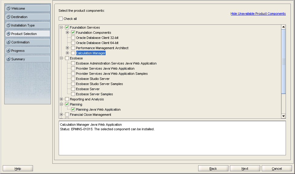
Task: Check the Calculation Manager checkbox
Action: (73, 53)
